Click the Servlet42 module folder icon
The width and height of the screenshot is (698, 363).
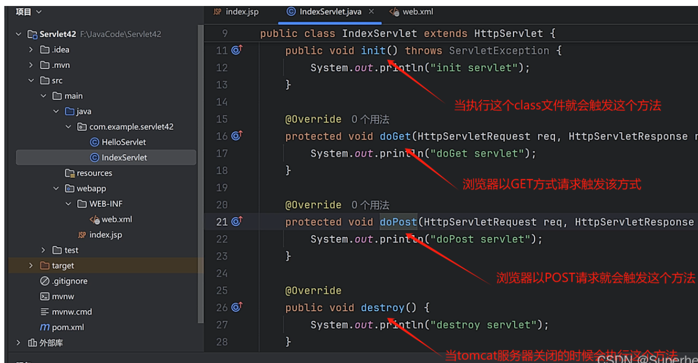tap(33, 34)
